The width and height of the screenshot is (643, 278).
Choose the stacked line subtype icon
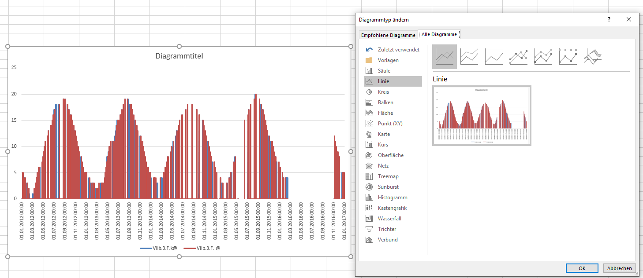tap(469, 57)
